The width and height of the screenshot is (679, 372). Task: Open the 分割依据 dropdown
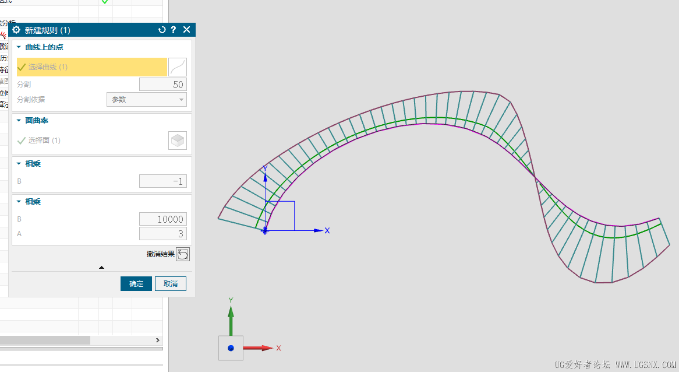tap(147, 100)
